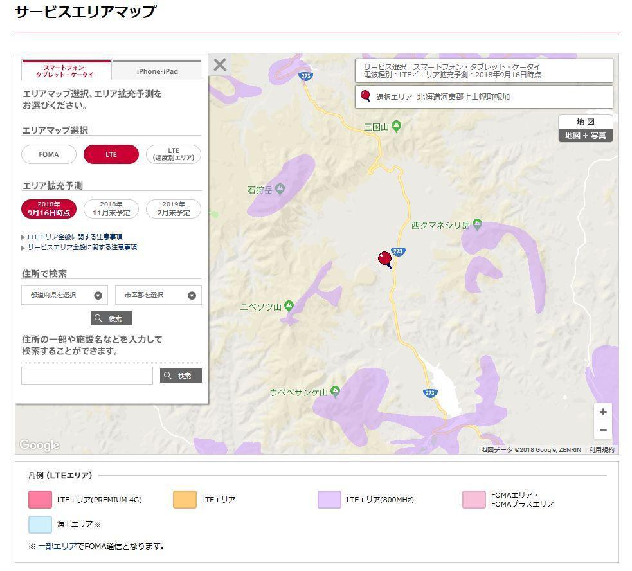
Task: Click the 西クマネシリ岳 mountain marker icon
Action: click(477, 224)
